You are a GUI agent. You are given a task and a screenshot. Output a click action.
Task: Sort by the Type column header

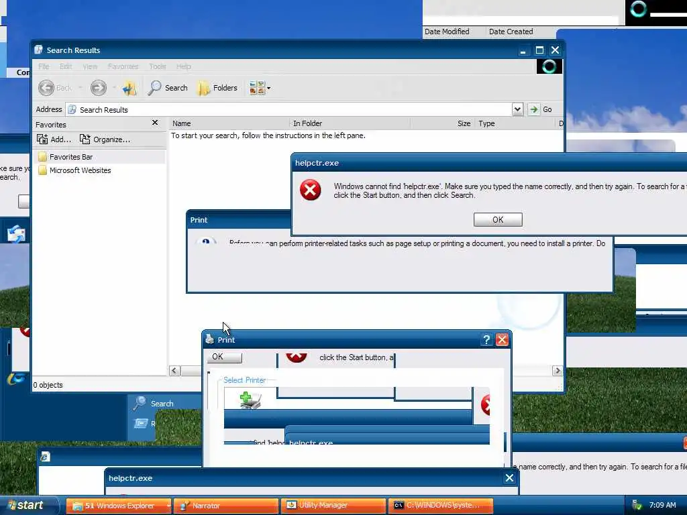(515, 123)
